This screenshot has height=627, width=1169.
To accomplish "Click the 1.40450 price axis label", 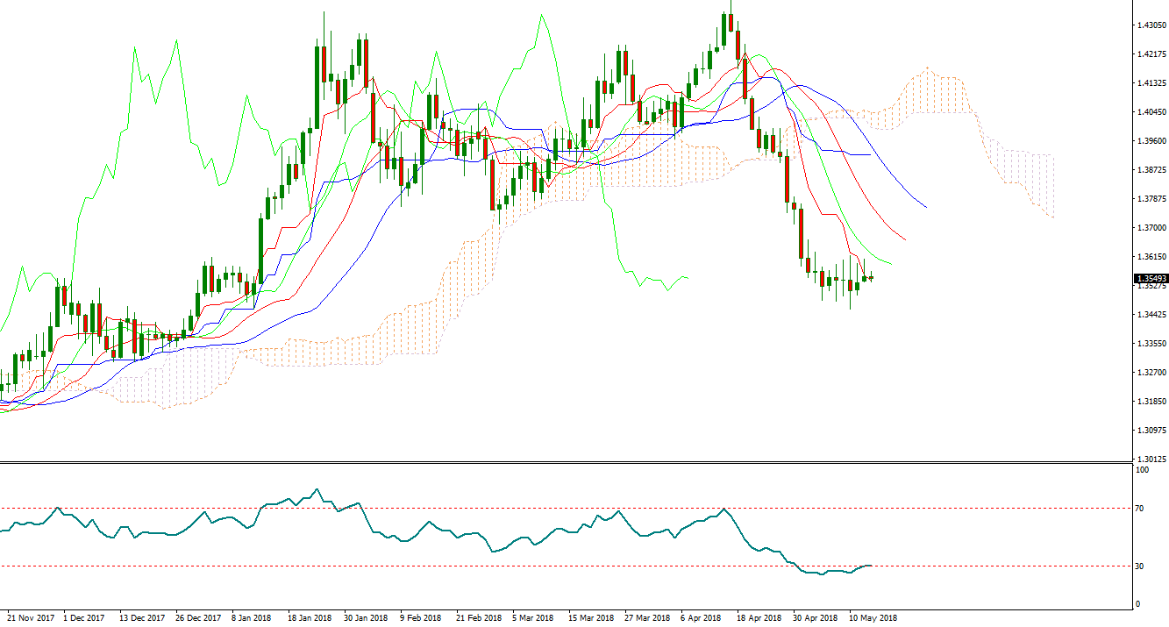I will click(1150, 112).
